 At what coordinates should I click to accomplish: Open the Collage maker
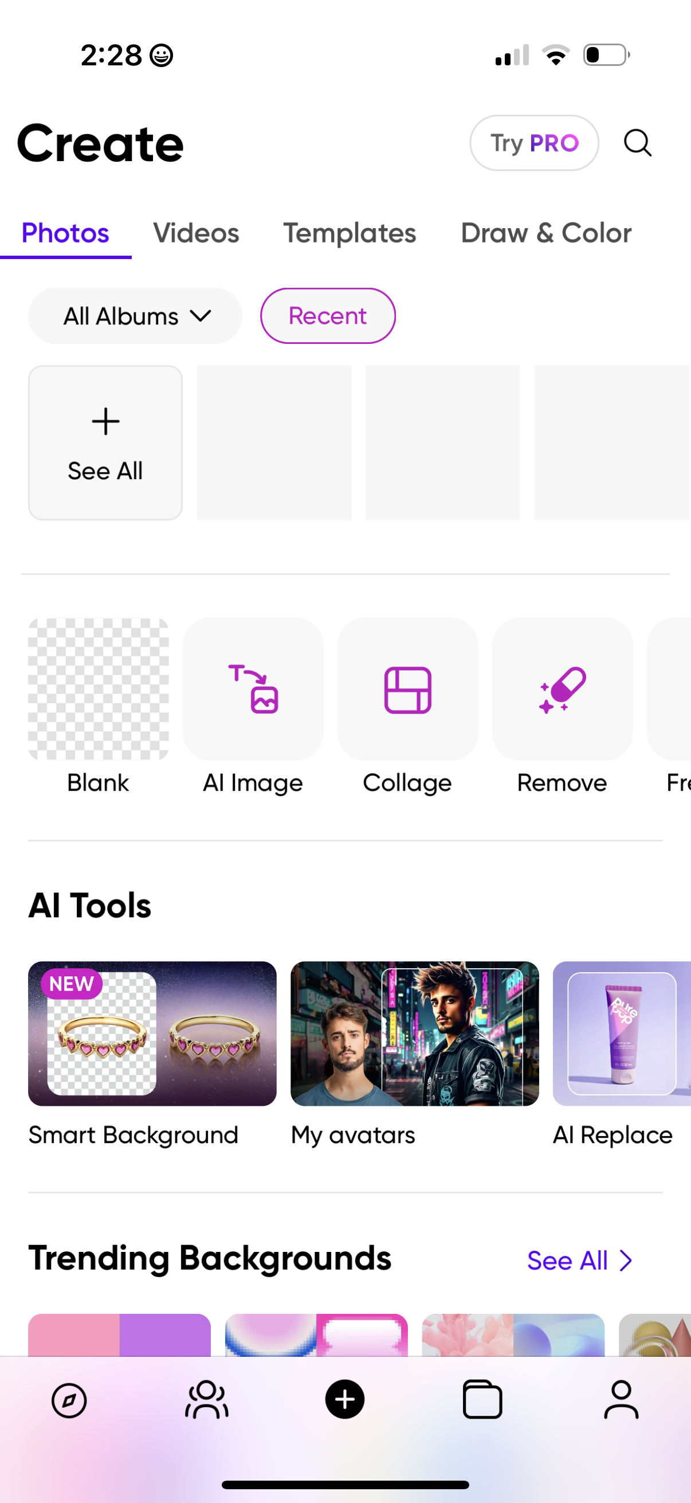[x=407, y=690]
